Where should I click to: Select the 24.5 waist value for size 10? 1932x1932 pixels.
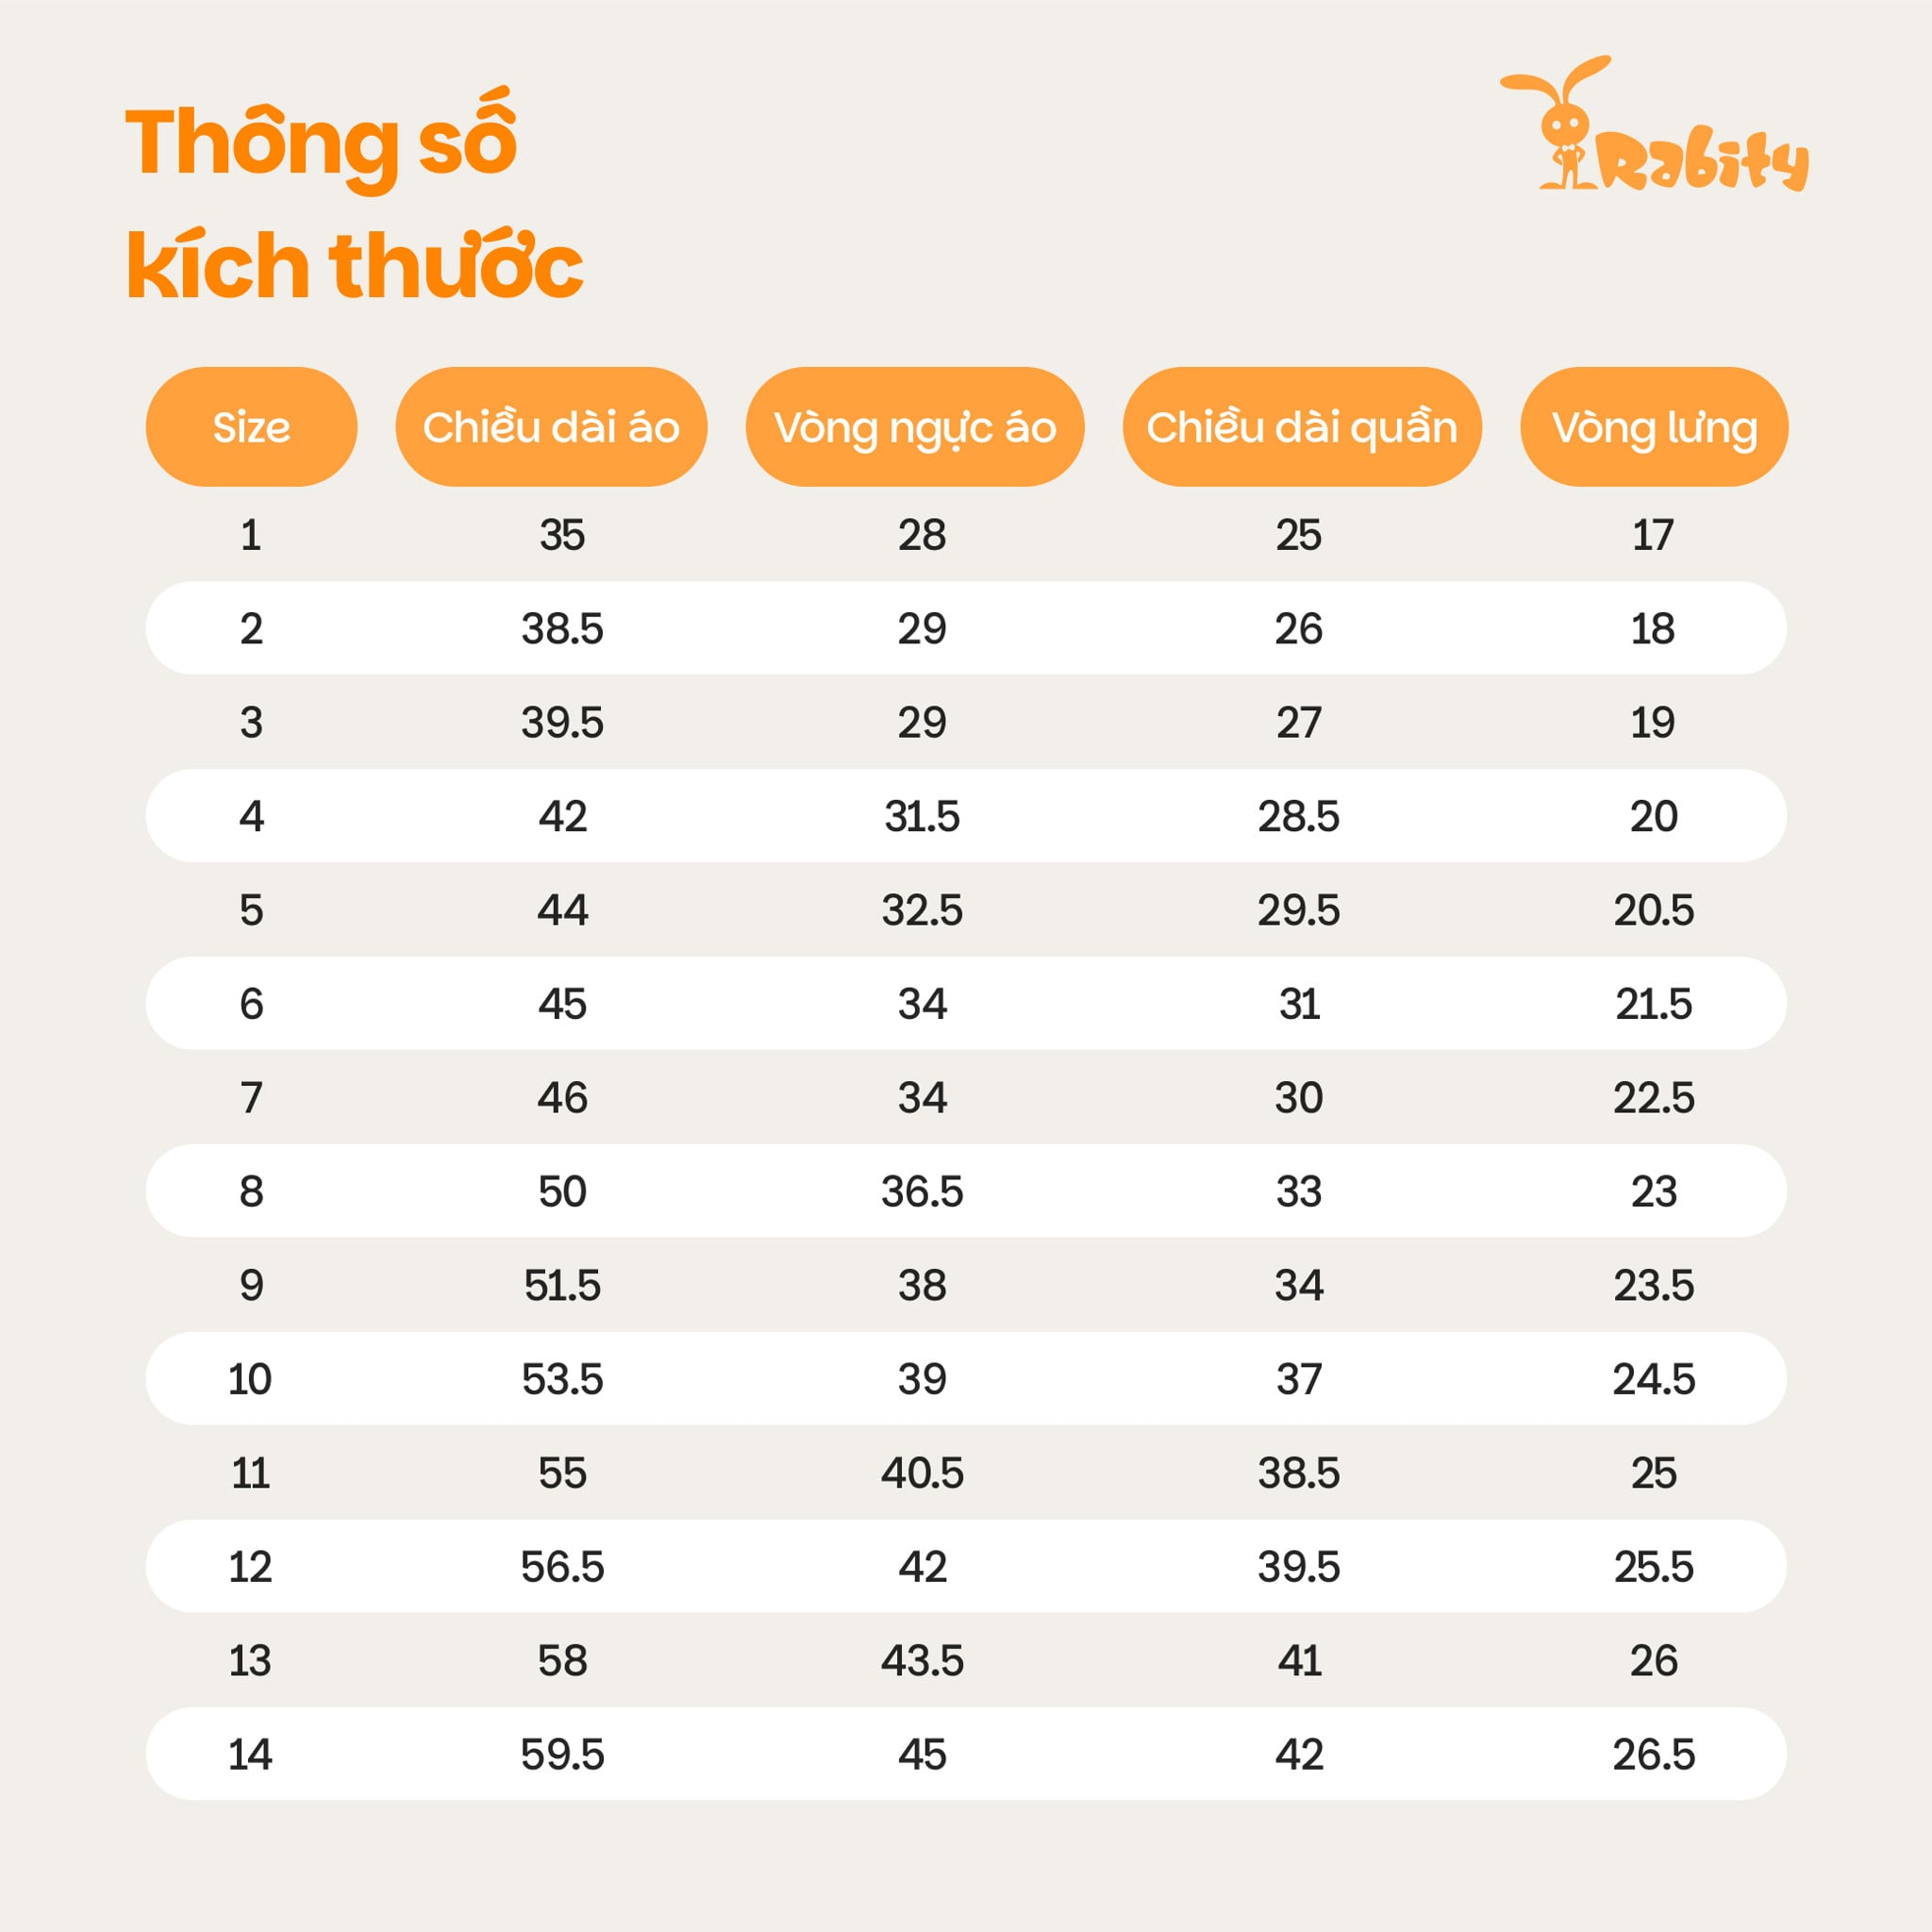1653,1379
